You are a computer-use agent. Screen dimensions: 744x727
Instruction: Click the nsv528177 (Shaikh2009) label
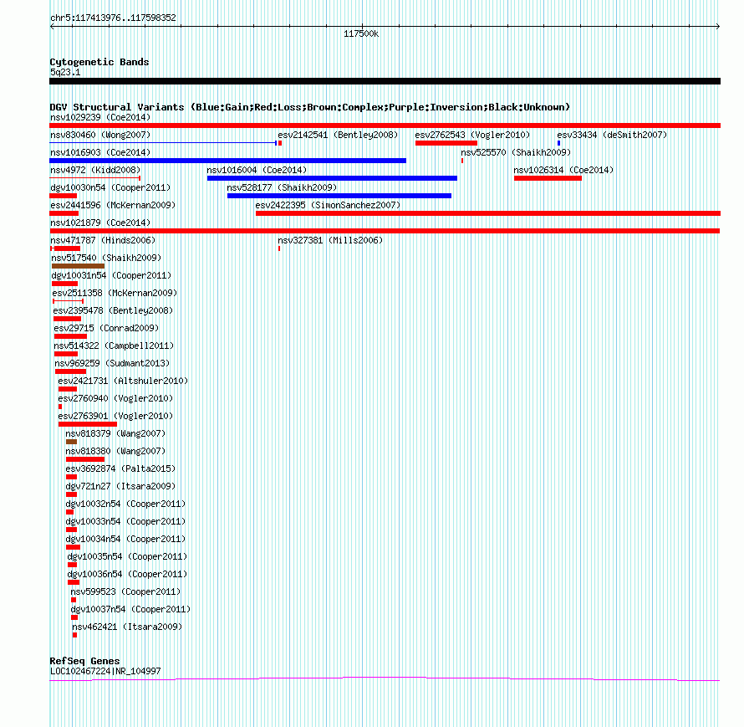282,187
